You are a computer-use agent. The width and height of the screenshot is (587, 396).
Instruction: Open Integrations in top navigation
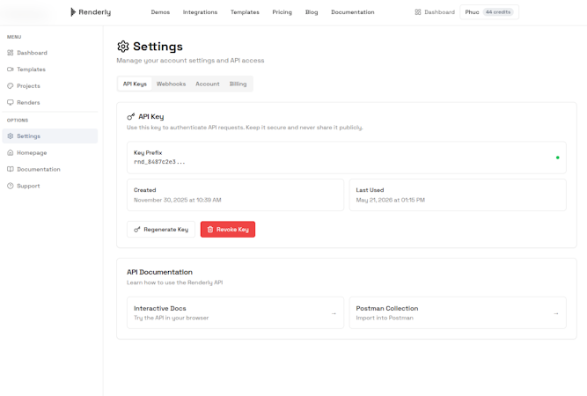click(200, 12)
